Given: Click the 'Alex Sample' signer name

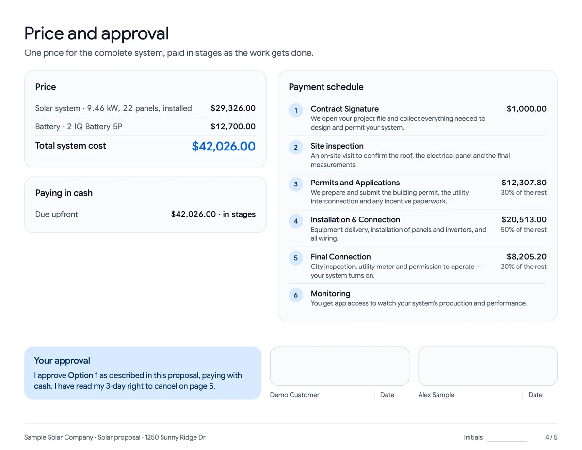Looking at the screenshot, I should tap(436, 395).
